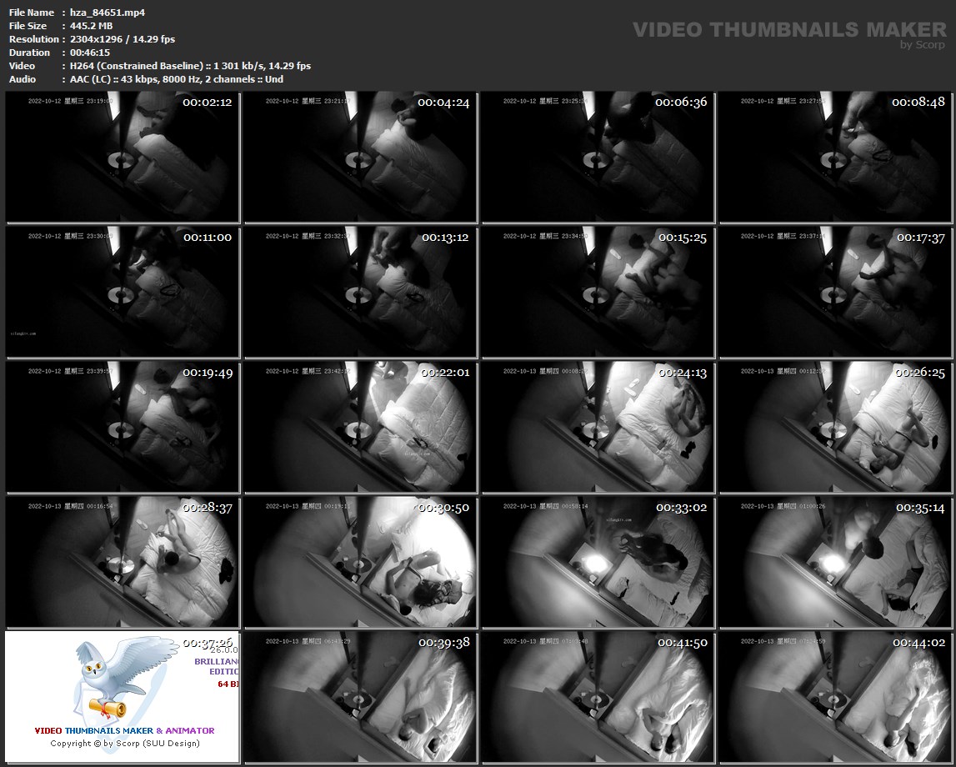This screenshot has height=767, width=956.
Task: Select the thumbnail timestamped 00:22:01
Action: [360, 427]
